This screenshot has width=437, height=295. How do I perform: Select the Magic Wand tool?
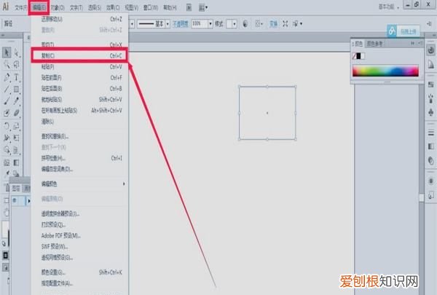pos(7,65)
